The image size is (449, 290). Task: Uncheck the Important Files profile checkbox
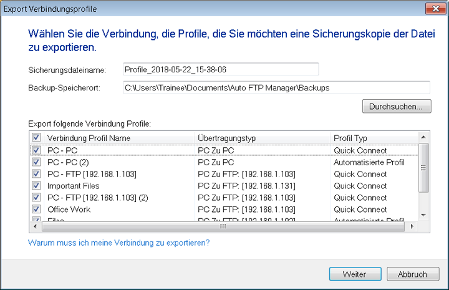pos(36,186)
